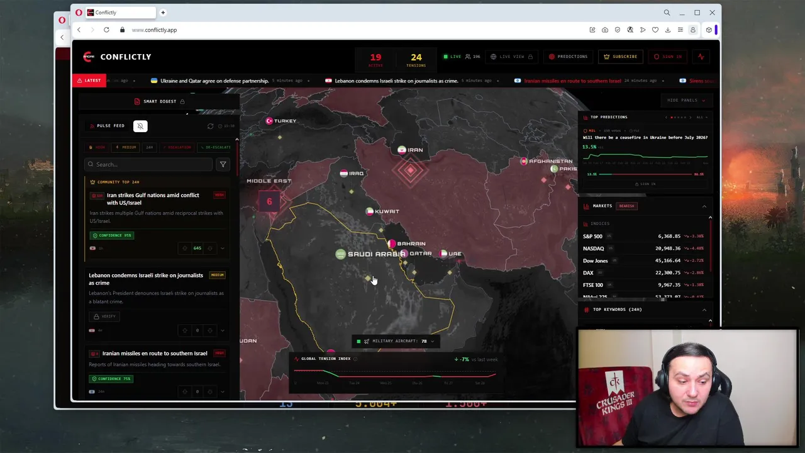Viewport: 805px width, 453px height.
Task: Click the BEARISH markets badge
Action: [626, 206]
